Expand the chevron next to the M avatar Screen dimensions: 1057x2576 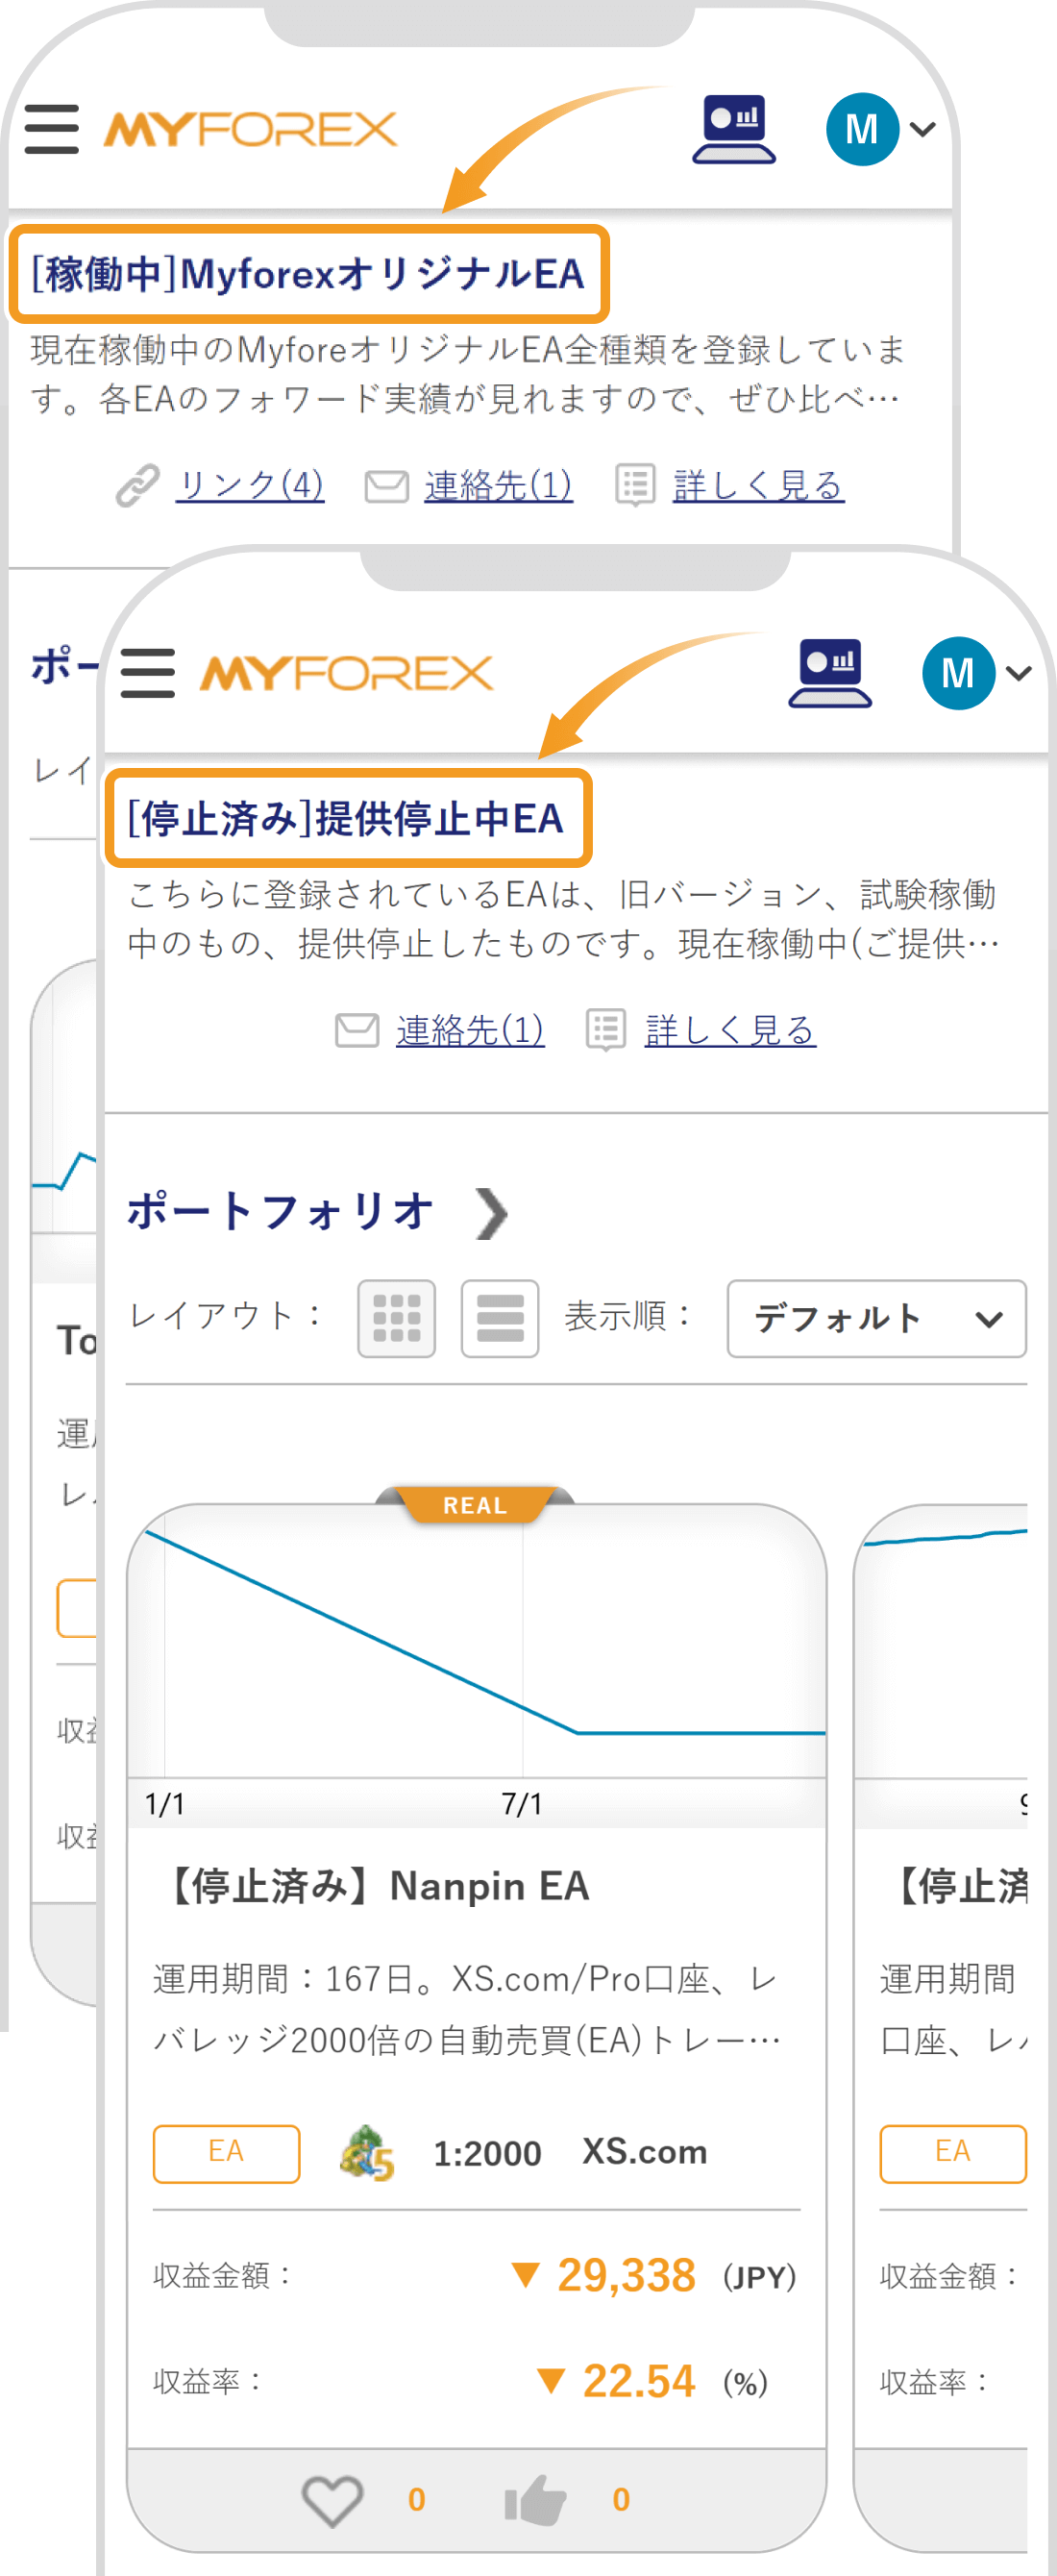pos(1020,672)
